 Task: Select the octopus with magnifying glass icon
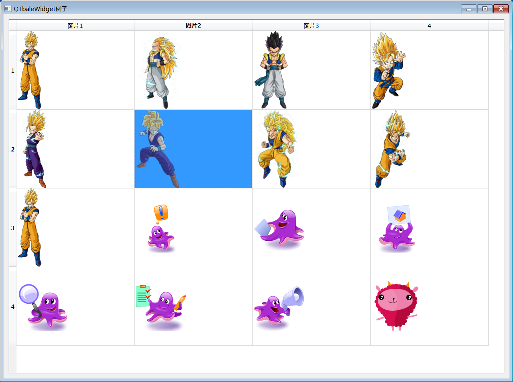[x=43, y=307]
